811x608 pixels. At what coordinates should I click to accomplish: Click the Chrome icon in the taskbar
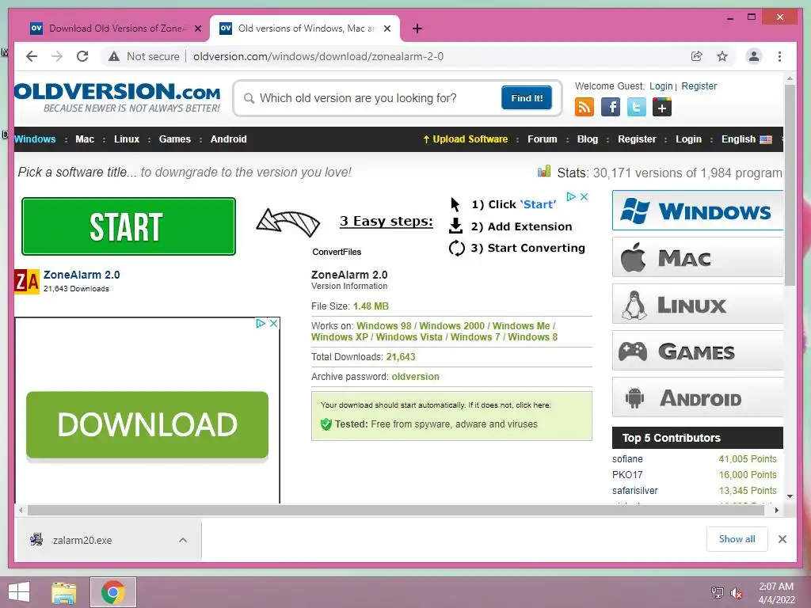coord(112,592)
